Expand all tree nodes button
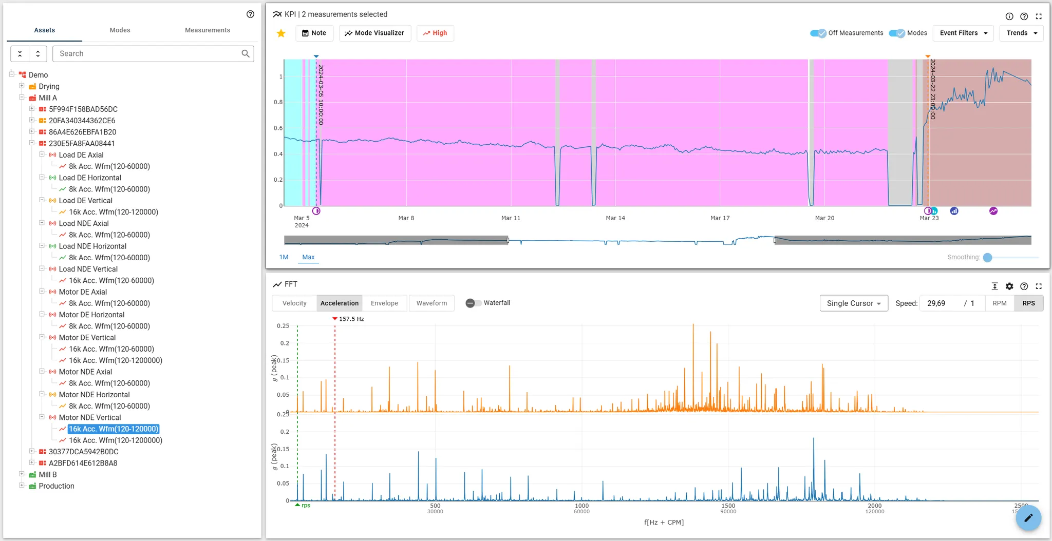 tap(38, 53)
